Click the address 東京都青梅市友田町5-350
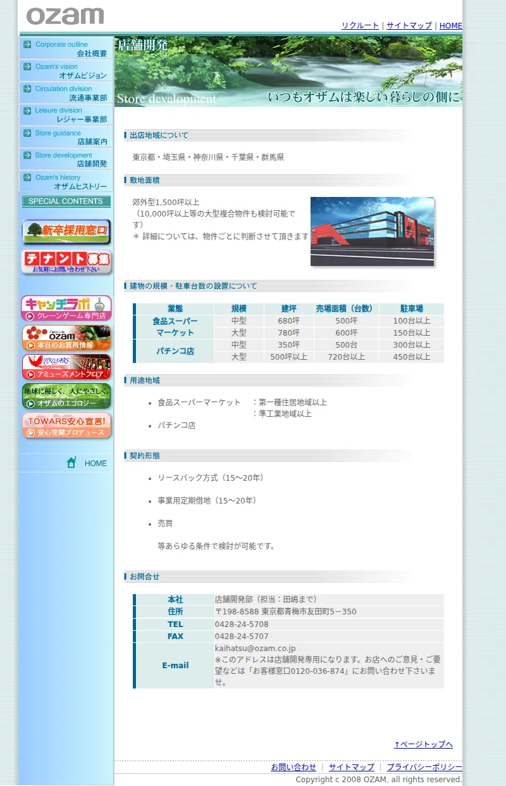Image resolution: width=506 pixels, height=786 pixels. click(309, 612)
